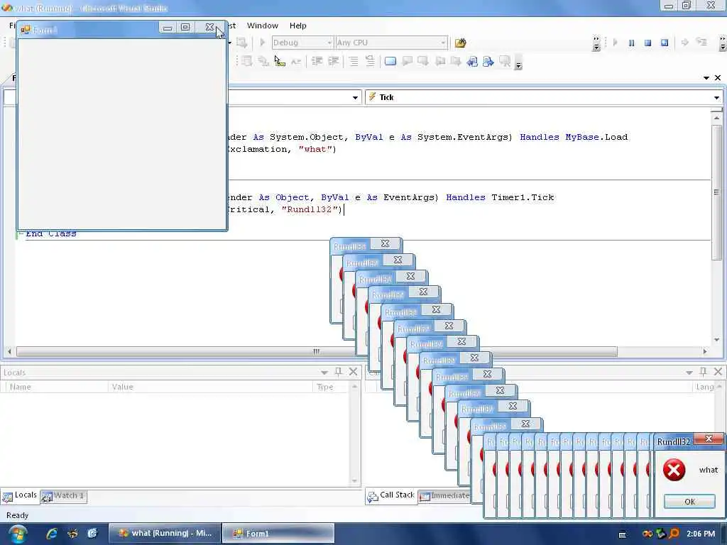The height and width of the screenshot is (545, 727).
Task: Open the Debug configuration dropdown
Action: click(329, 43)
